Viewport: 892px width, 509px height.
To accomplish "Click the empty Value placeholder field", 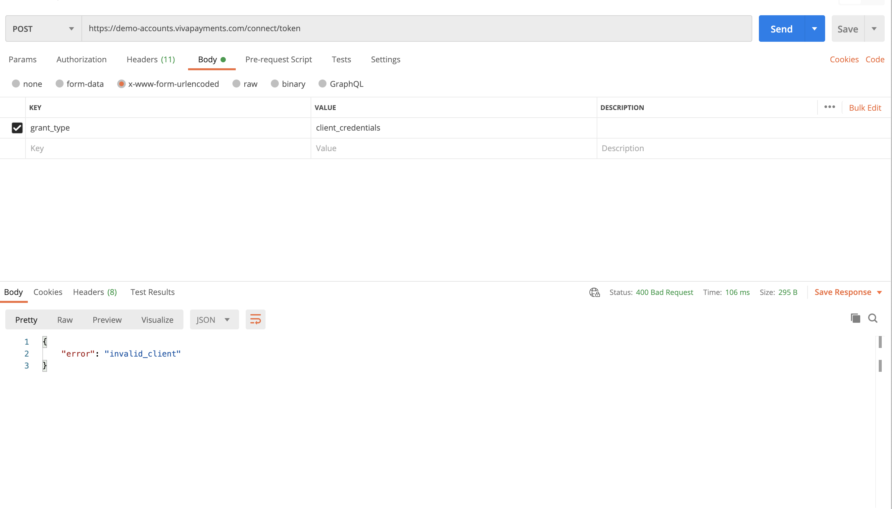I will pos(454,148).
